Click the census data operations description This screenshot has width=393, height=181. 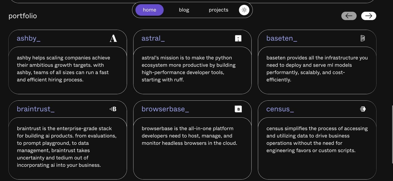coord(317,139)
